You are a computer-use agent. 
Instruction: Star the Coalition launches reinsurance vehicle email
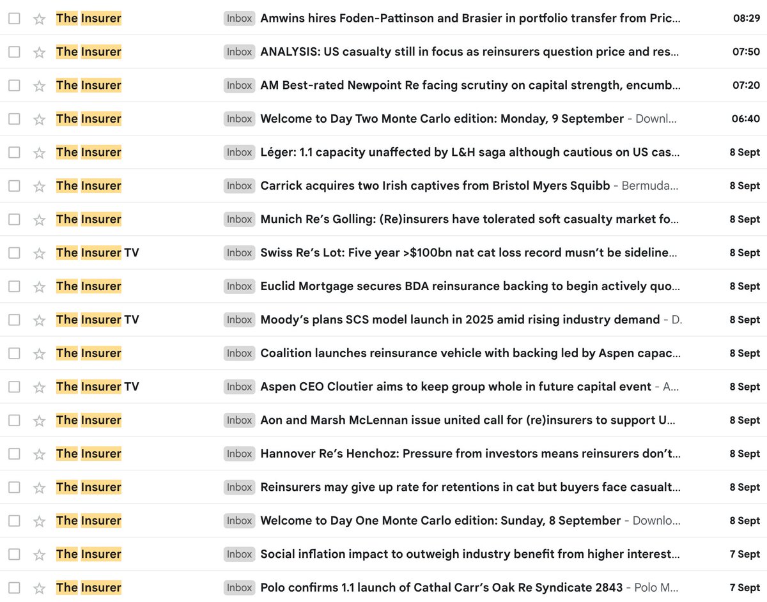coord(39,353)
